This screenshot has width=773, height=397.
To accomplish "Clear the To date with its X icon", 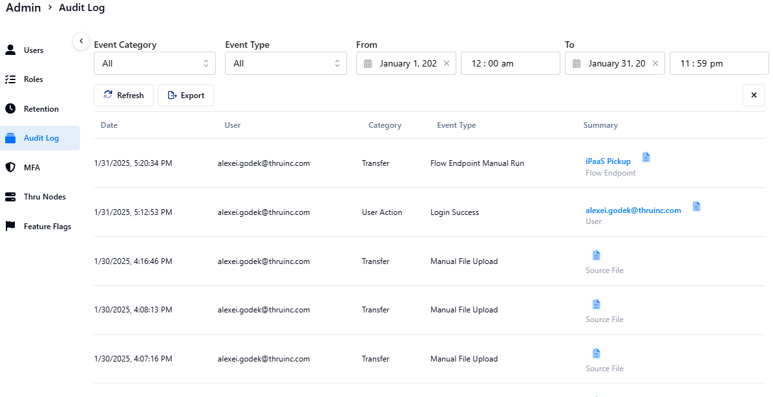I will click(x=655, y=63).
